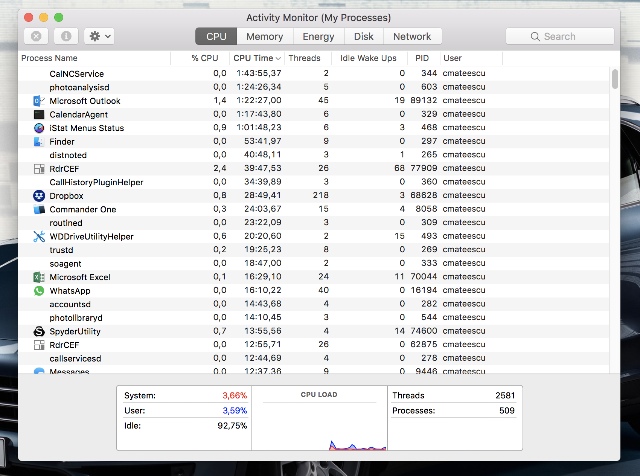The width and height of the screenshot is (640, 476).
Task: Sort by % CPU column header
Action: (x=200, y=58)
